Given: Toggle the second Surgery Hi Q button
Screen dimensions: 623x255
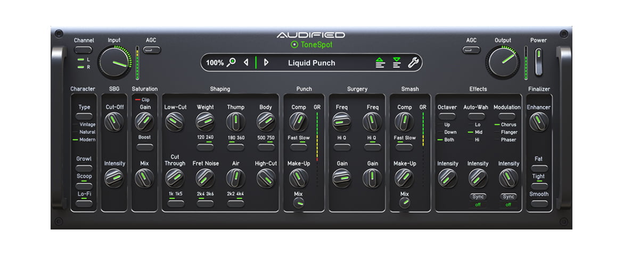Looking at the screenshot, I should click(x=372, y=147).
